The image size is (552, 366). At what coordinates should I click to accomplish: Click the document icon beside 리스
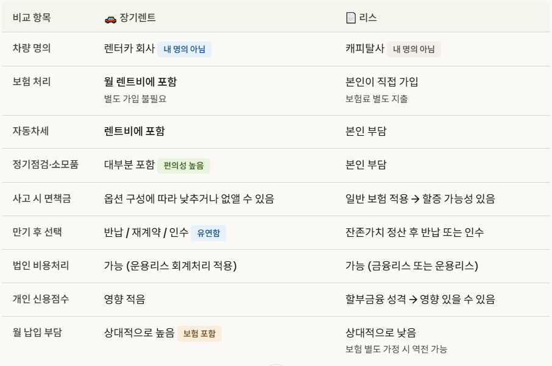(350, 18)
